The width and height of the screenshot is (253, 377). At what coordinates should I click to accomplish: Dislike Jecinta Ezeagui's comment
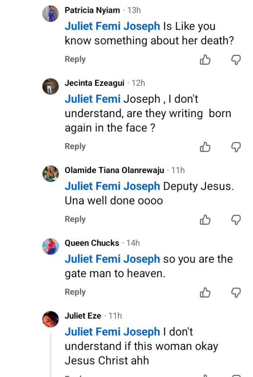236,147
